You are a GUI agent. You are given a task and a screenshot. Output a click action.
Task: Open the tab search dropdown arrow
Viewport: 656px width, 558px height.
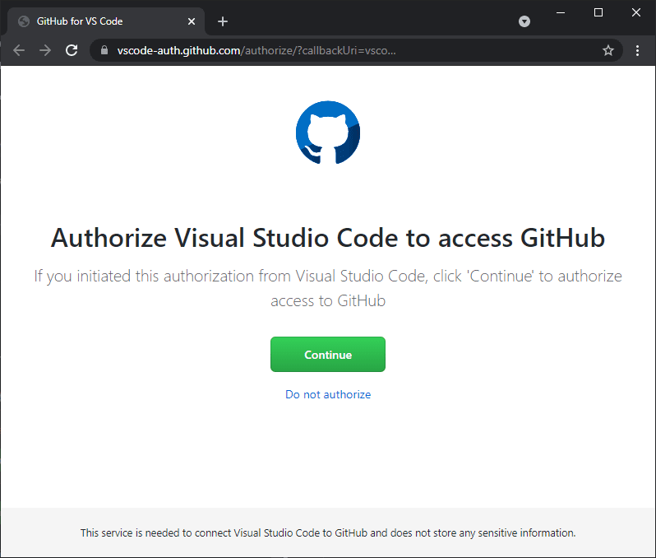click(524, 21)
